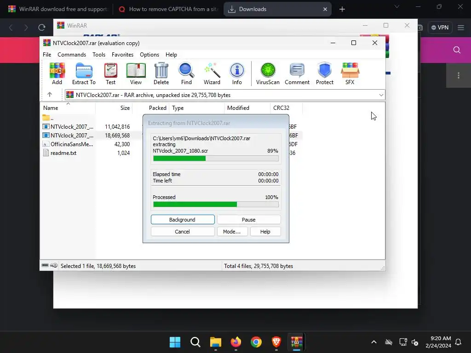Launch Firefox from the taskbar
Screen dimensions: 471x353
(236, 342)
